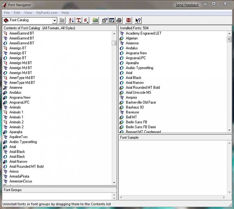Open the View menu
The height and width of the screenshot is (209, 234).
click(x=28, y=13)
